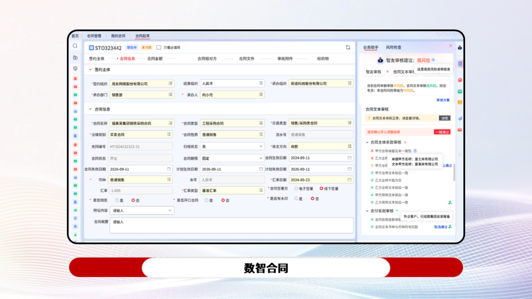Click help icon beside 甲方全称单据文本一致性
The width and height of the screenshot is (532, 299).
(415, 151)
